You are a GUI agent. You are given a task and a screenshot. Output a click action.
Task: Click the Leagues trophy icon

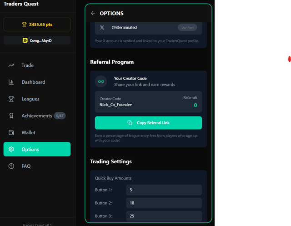pyautogui.click(x=11, y=99)
